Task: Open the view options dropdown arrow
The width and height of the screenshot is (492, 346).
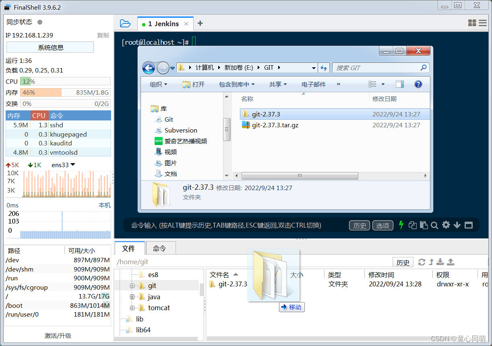Action: click(x=383, y=84)
